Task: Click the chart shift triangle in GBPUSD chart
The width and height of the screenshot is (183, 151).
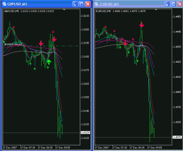Action: click(x=64, y=10)
